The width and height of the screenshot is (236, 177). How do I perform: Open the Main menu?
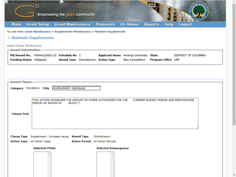[16, 24]
